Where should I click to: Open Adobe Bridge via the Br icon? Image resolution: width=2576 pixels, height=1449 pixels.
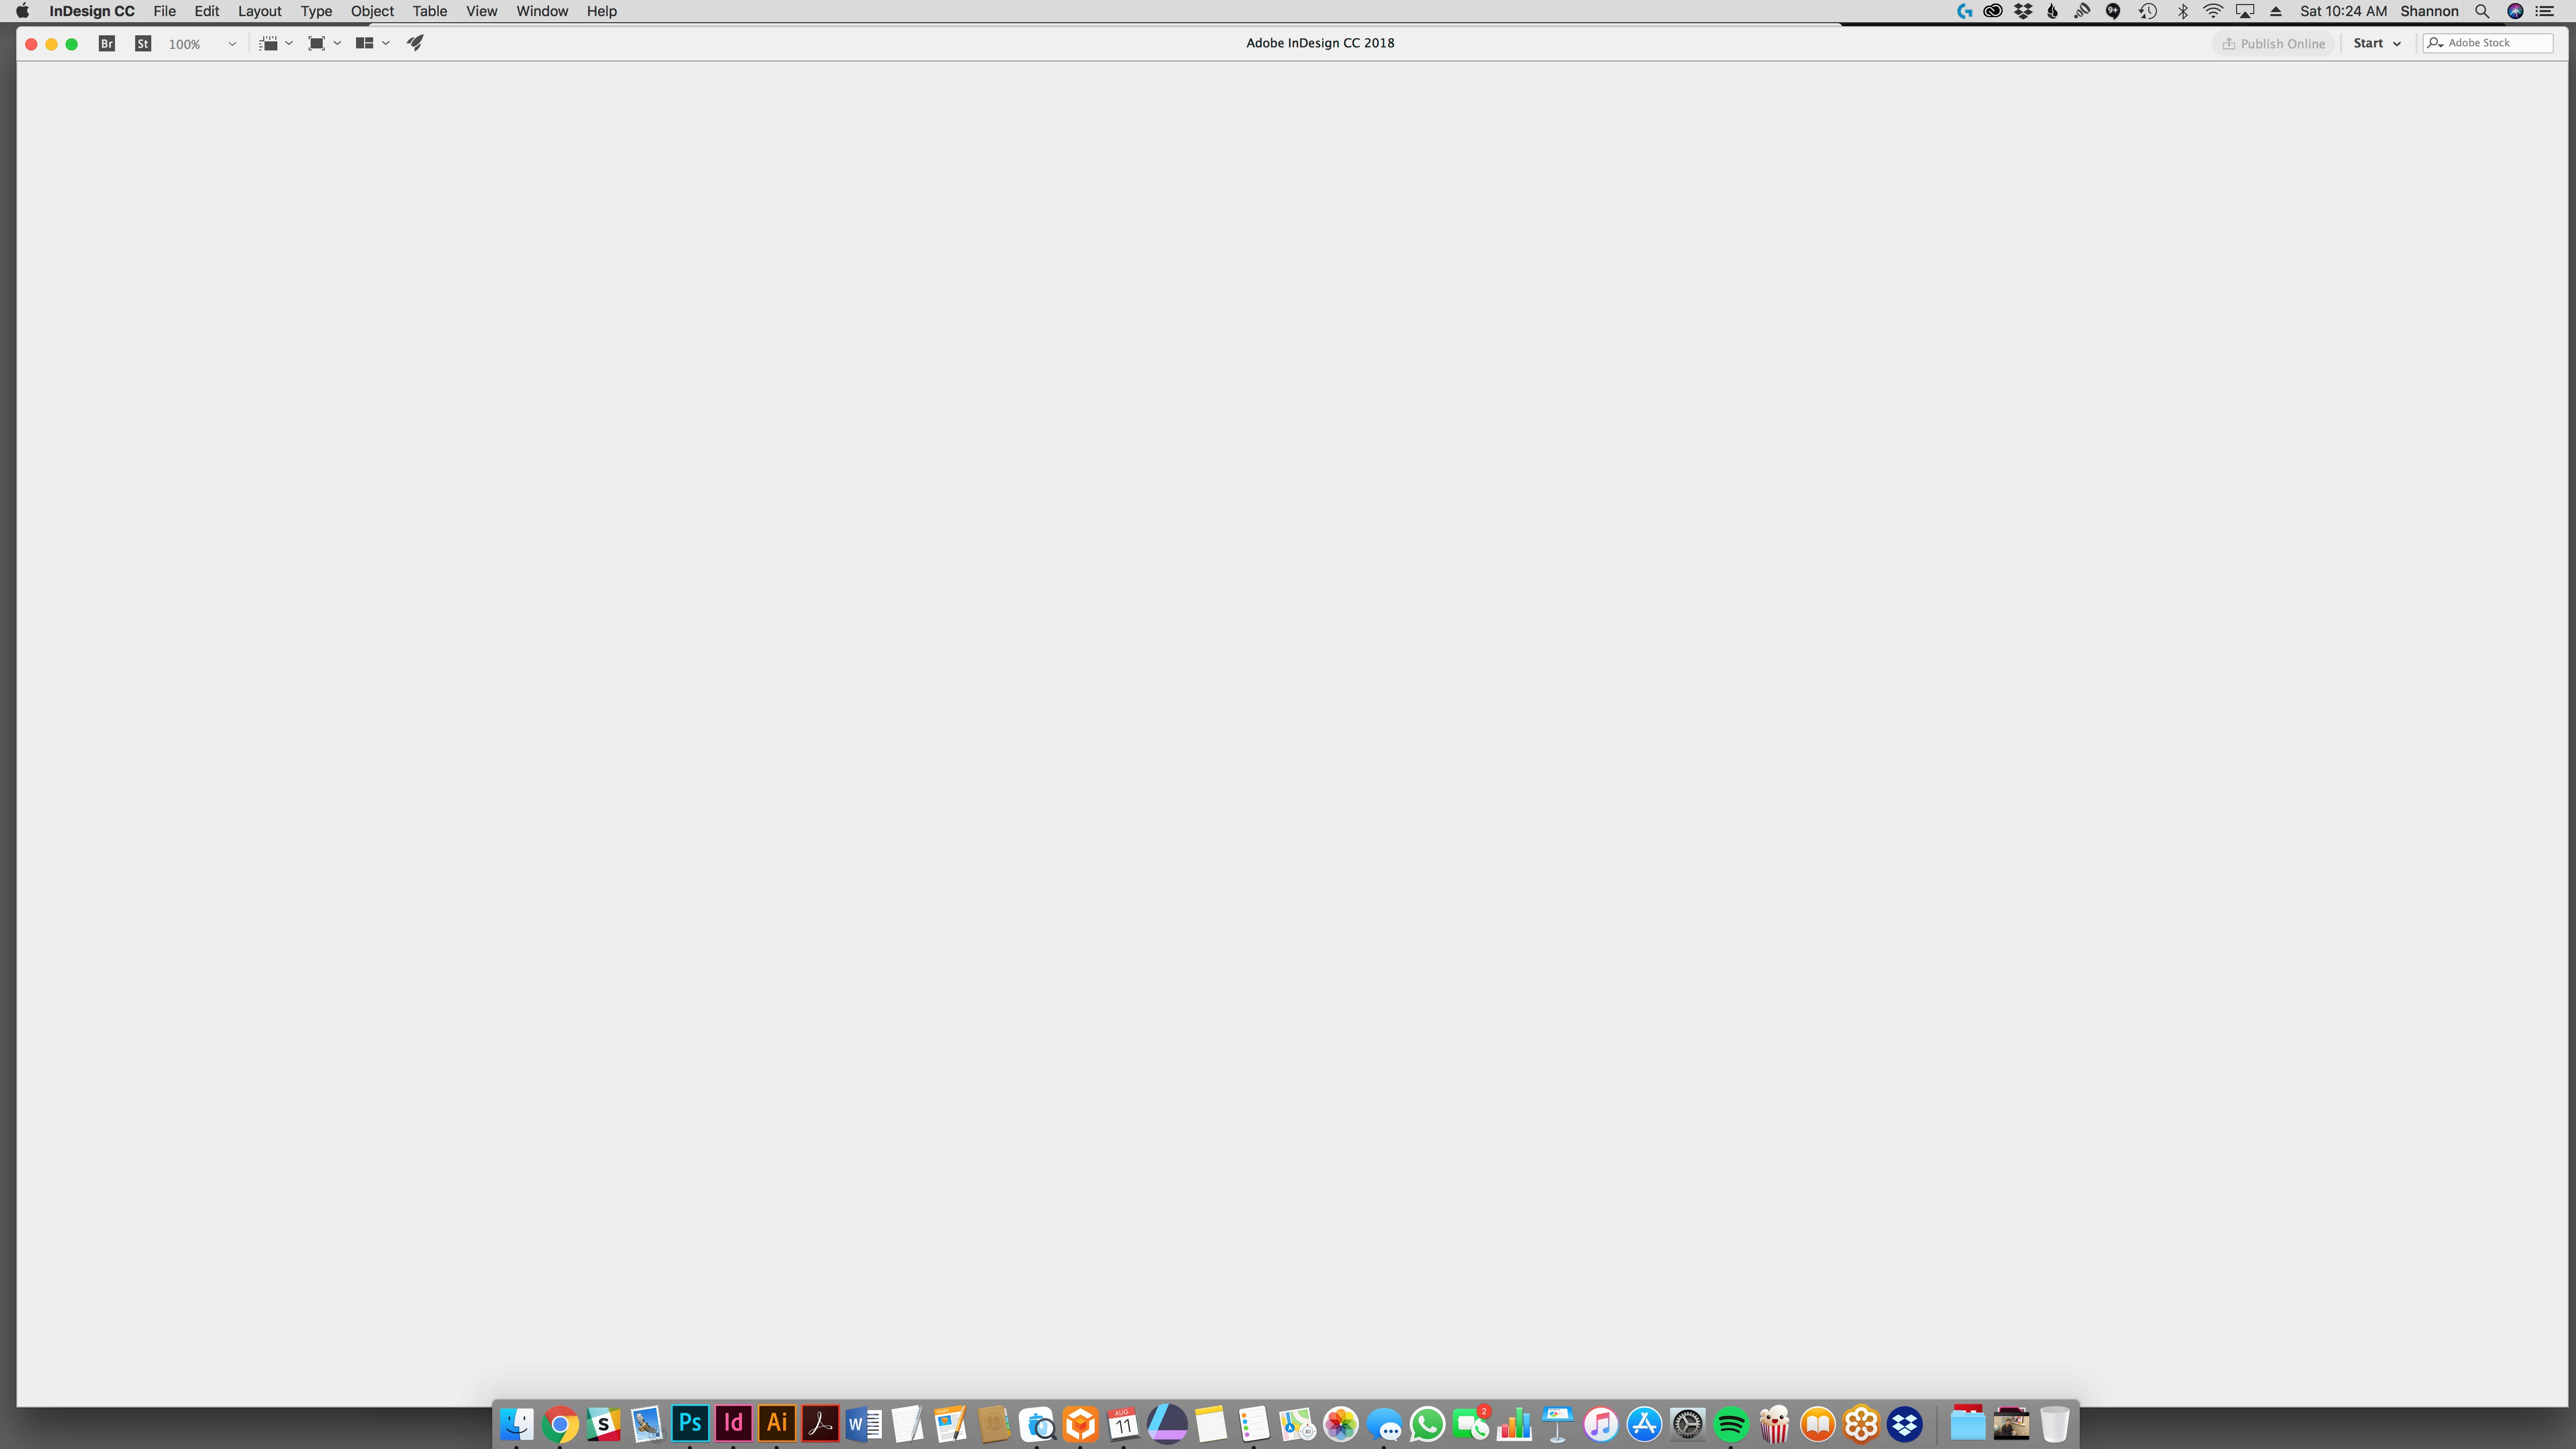coord(107,43)
